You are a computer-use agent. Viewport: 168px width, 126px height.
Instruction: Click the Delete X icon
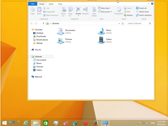[x=78, y=10]
